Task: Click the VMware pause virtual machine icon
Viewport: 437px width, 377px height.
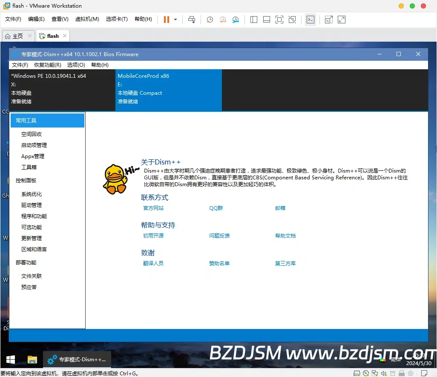Action: point(167,20)
